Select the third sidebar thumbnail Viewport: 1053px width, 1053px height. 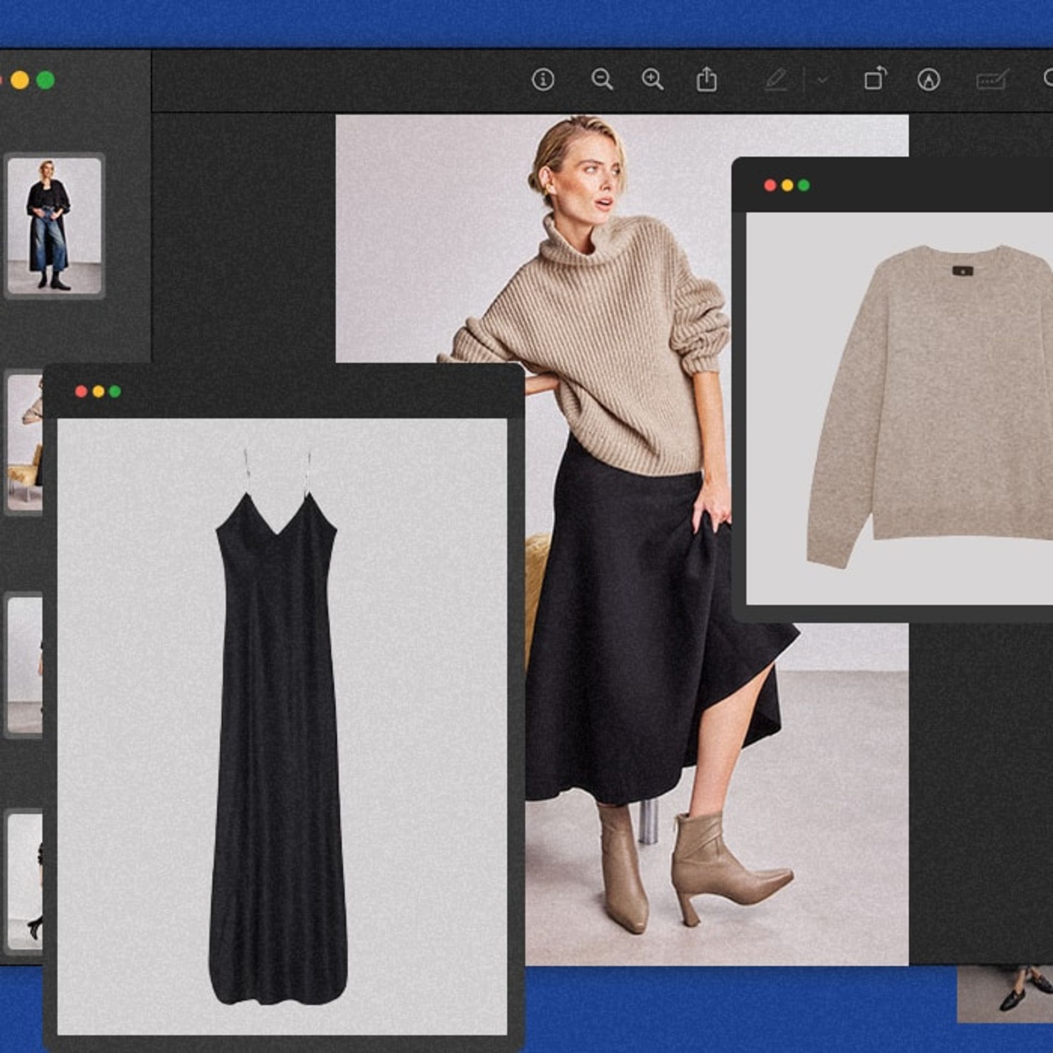(x=25, y=665)
